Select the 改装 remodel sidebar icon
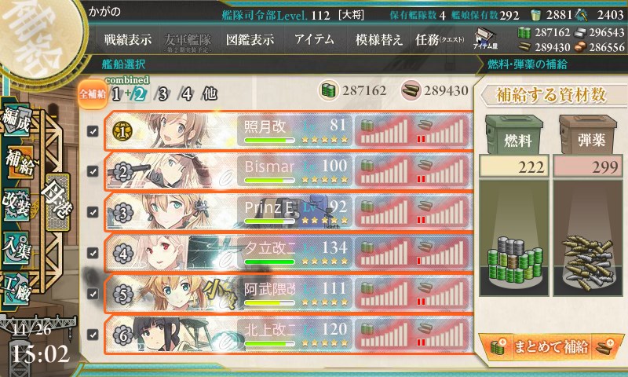628x377 pixels. (16, 205)
